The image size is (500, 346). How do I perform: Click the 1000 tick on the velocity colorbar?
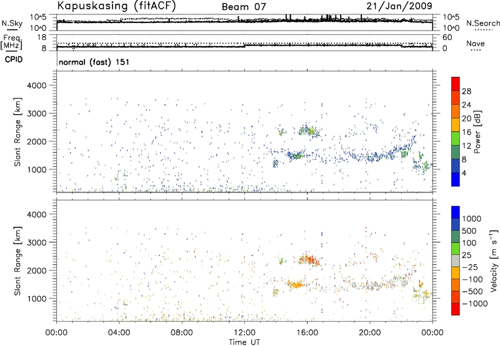pos(471,219)
